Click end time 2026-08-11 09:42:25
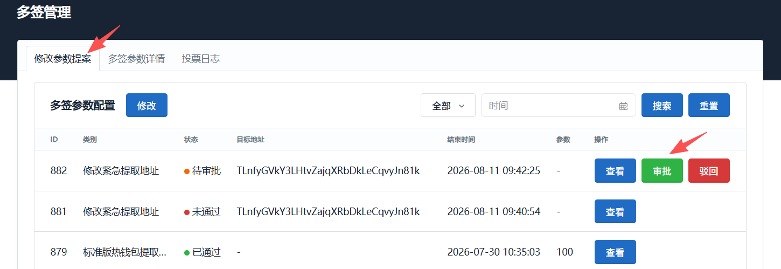Image resolution: width=781 pixels, height=269 pixels. tap(494, 171)
